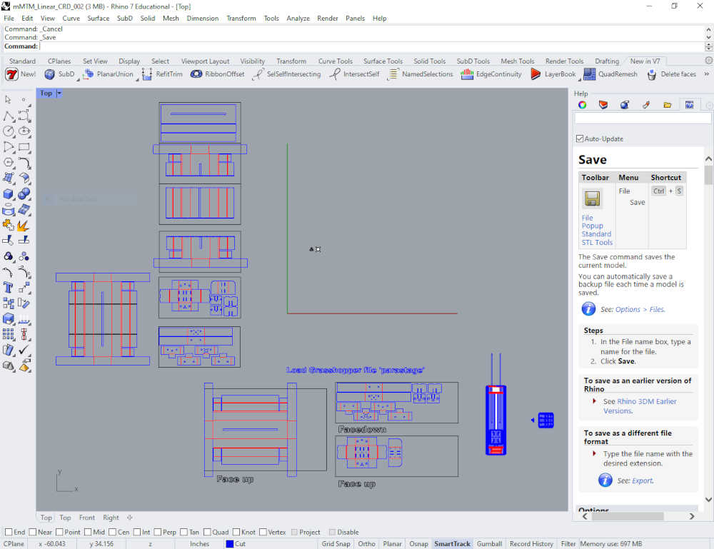This screenshot has height=549, width=714.
Task: Switch to the Curve Tools toolbar tab
Action: tap(335, 61)
